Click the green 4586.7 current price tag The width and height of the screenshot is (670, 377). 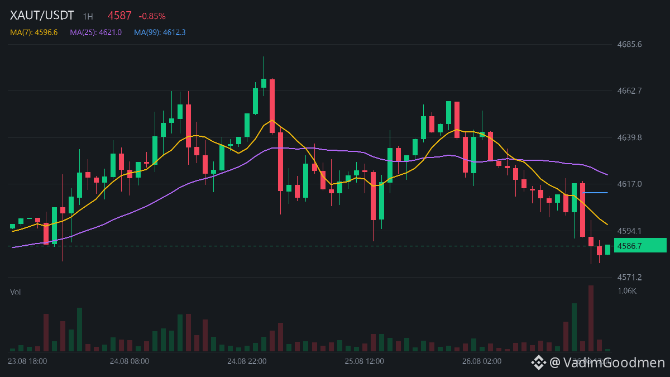tap(640, 246)
